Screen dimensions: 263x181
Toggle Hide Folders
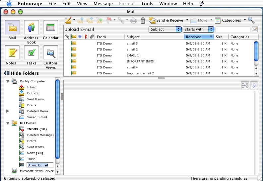pos(21,73)
